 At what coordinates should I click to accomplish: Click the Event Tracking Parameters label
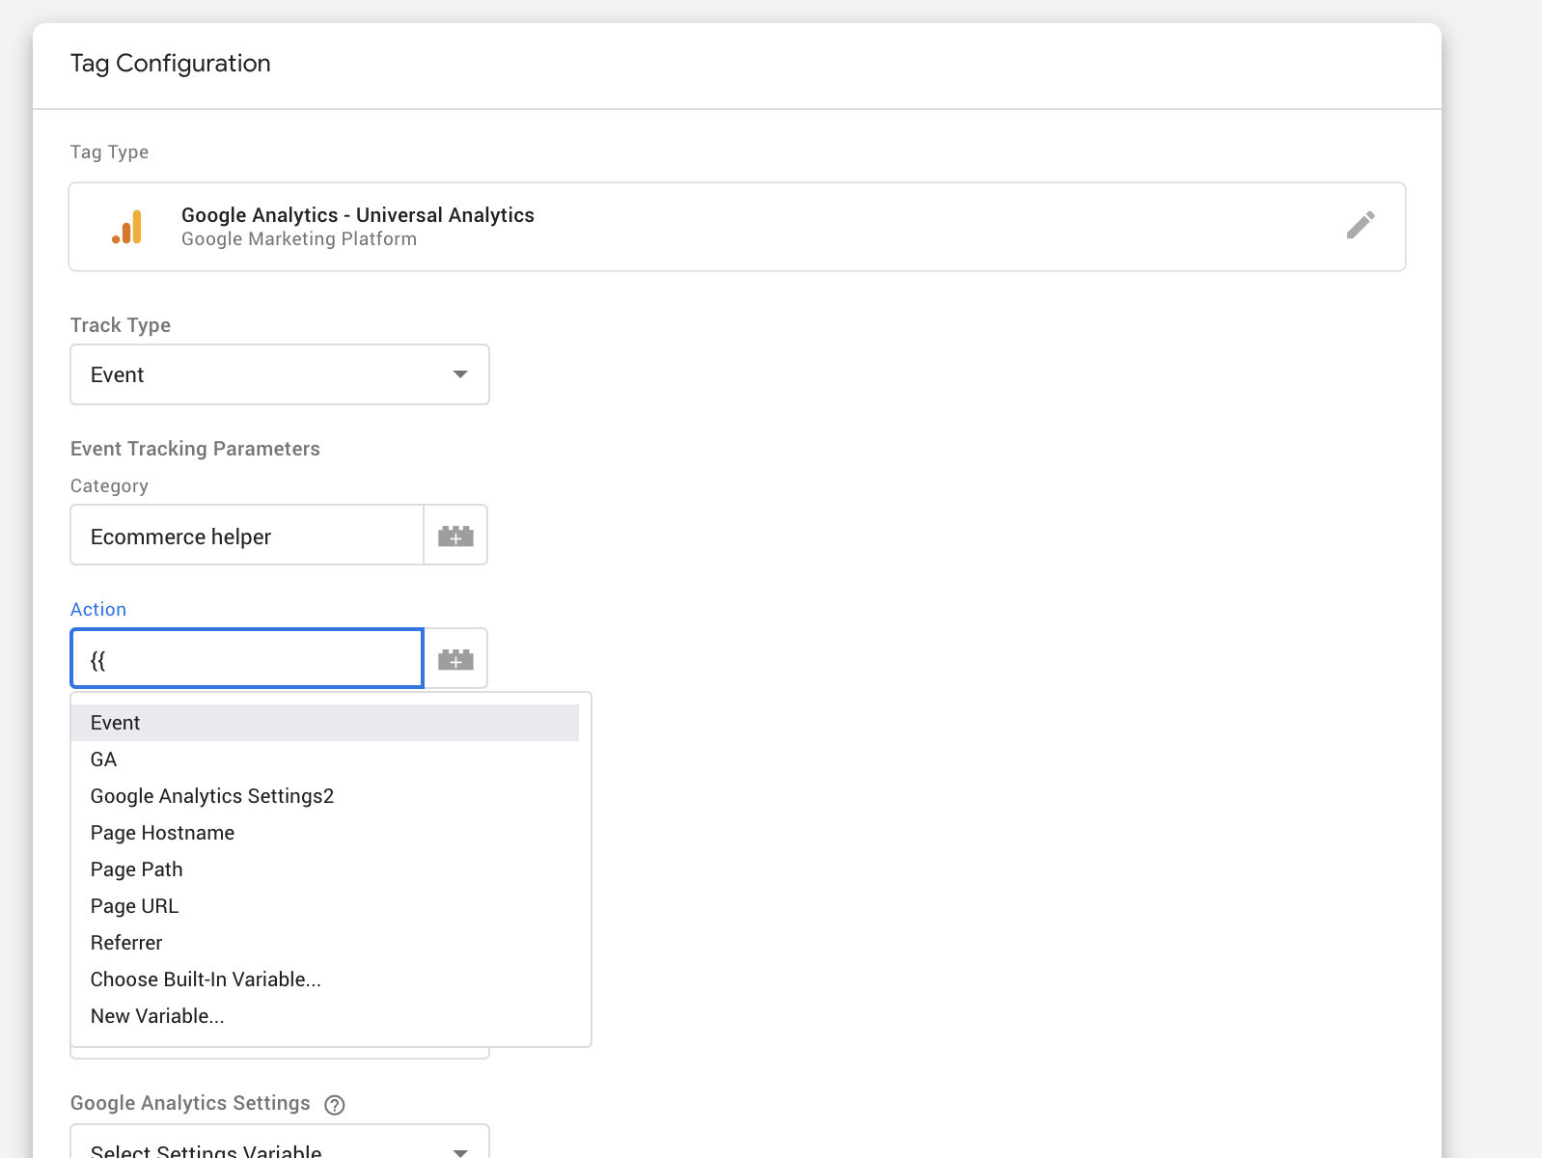click(195, 449)
